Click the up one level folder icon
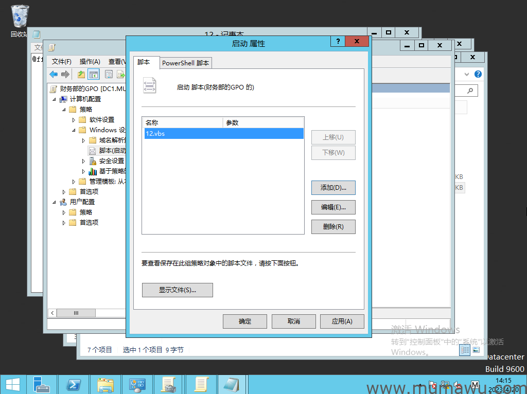 pyautogui.click(x=81, y=75)
